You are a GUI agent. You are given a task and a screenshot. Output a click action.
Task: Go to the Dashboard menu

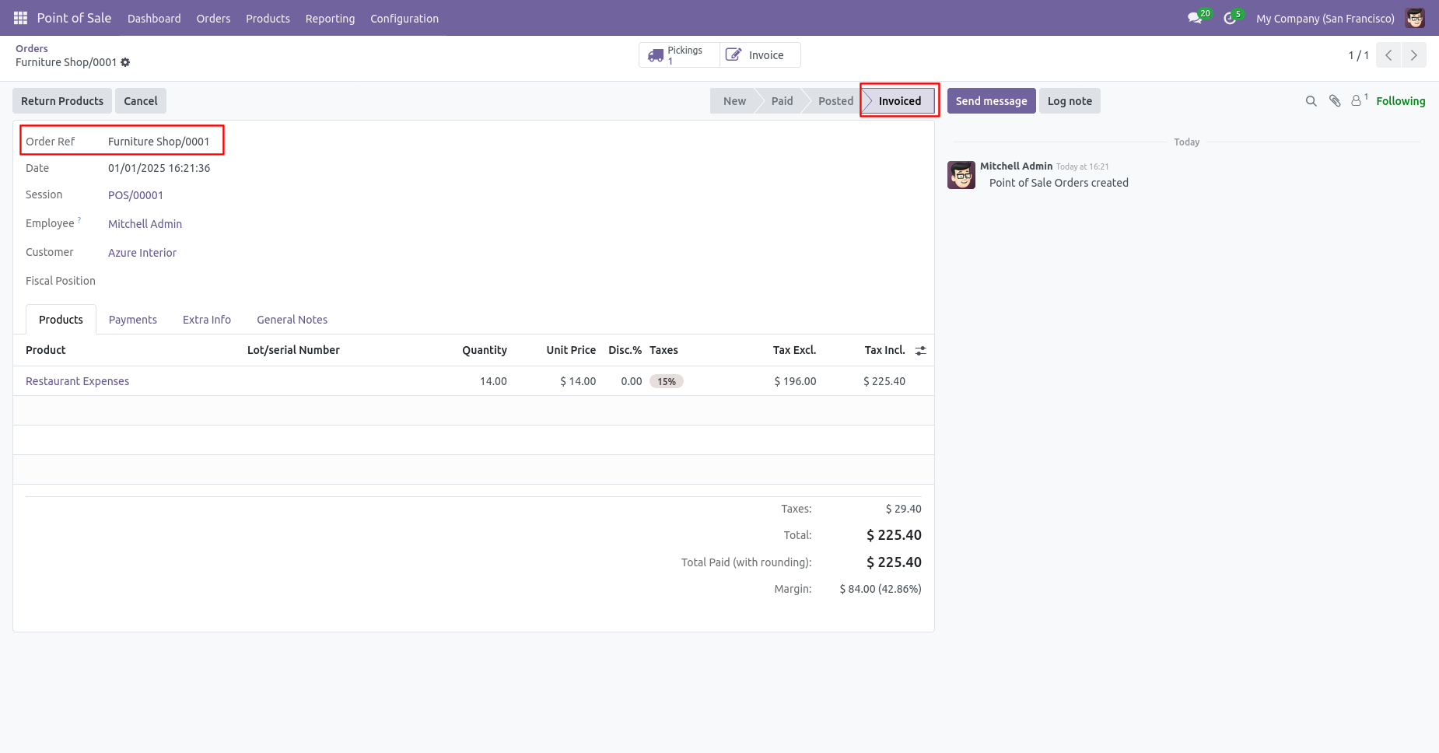click(154, 19)
